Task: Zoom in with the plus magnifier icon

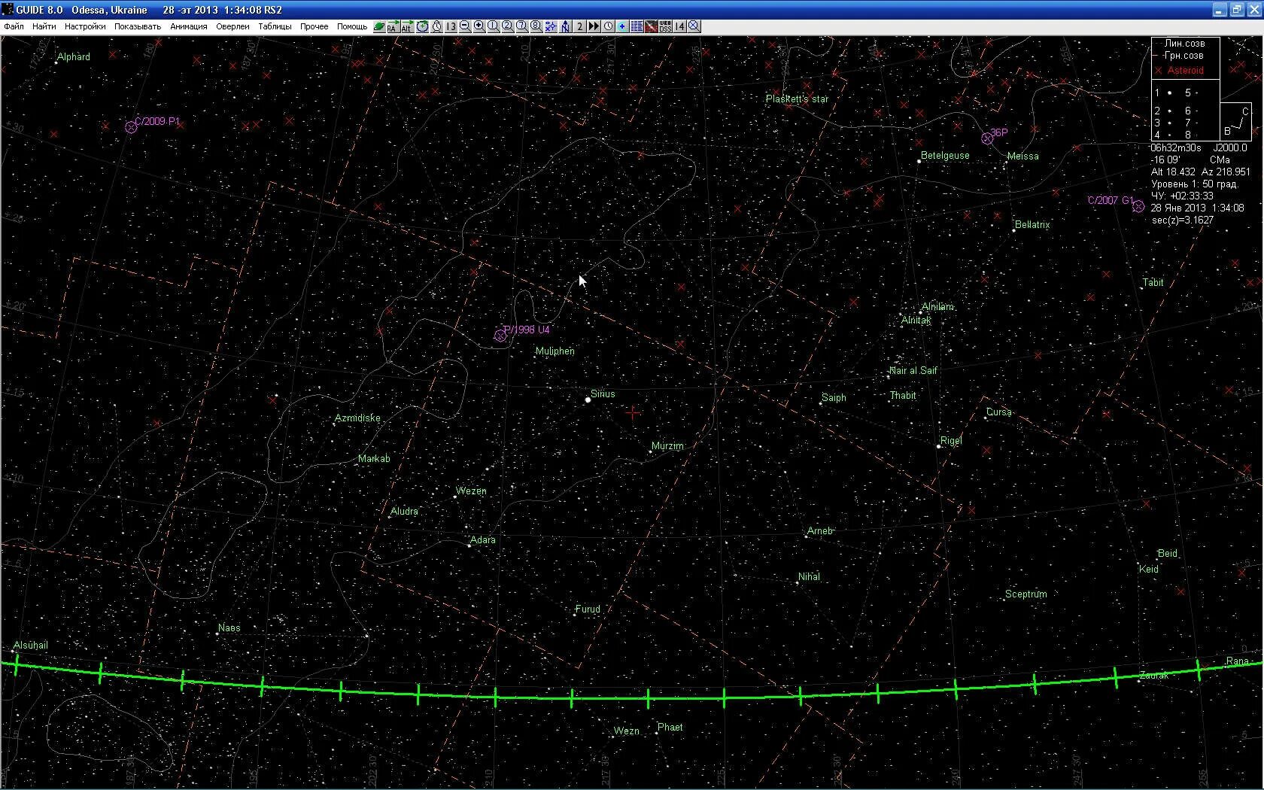Action: pyautogui.click(x=479, y=26)
